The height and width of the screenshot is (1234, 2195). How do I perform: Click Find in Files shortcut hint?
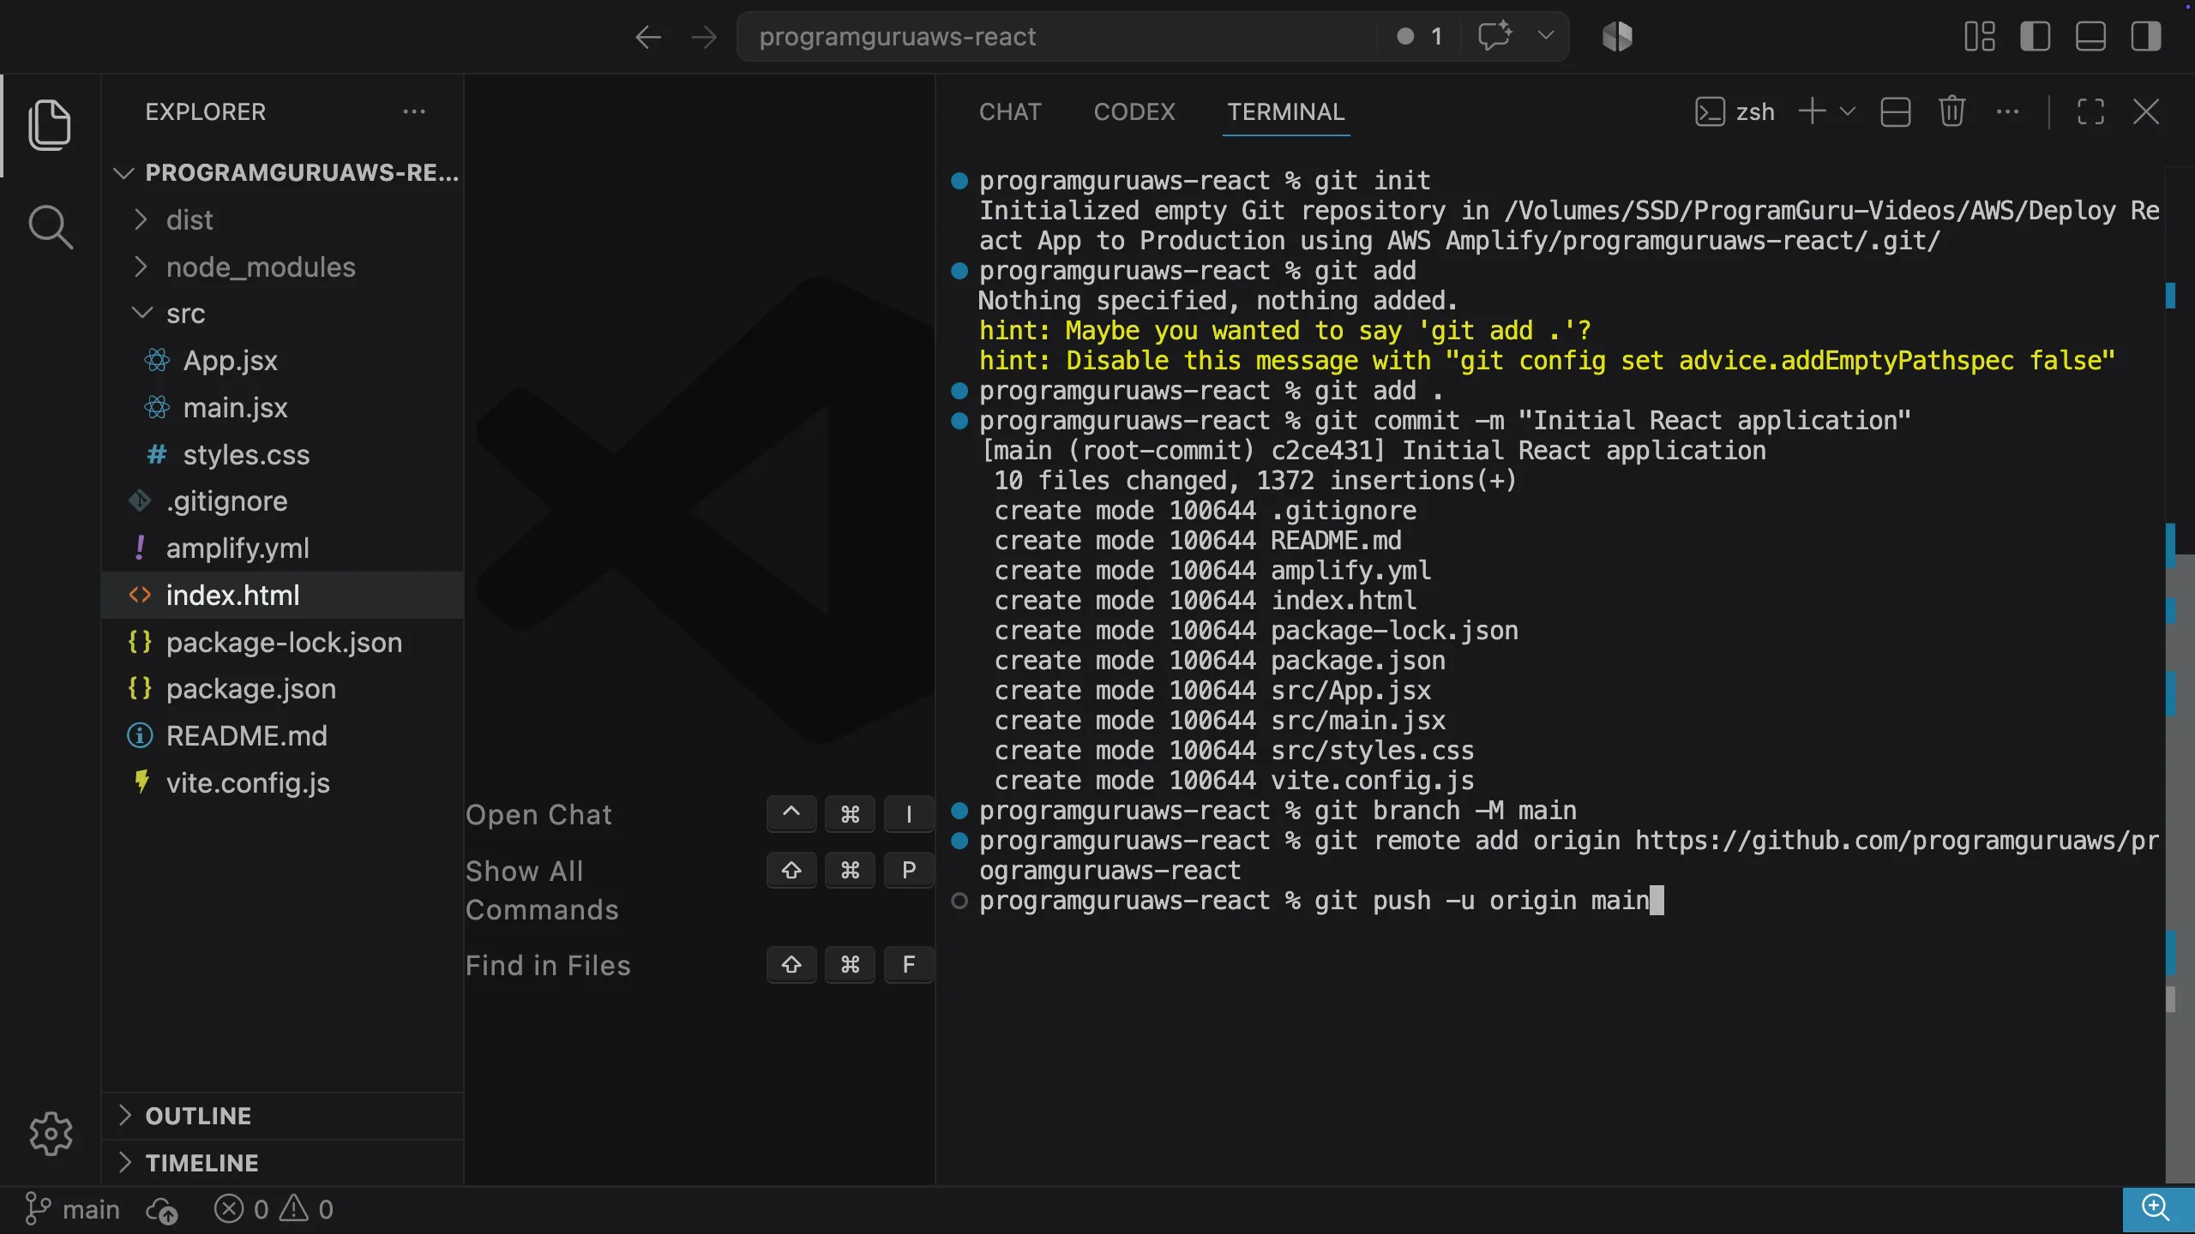[x=700, y=966]
